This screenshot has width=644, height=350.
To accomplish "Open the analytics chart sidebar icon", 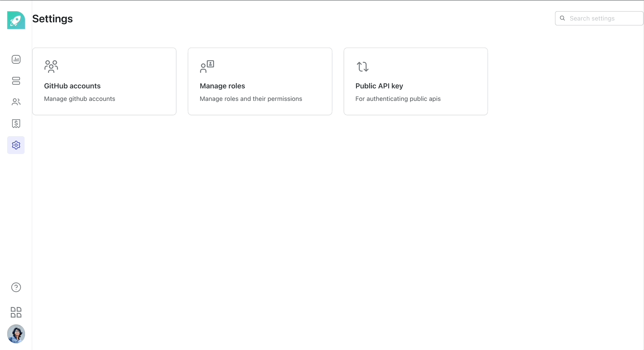I will coord(16,59).
